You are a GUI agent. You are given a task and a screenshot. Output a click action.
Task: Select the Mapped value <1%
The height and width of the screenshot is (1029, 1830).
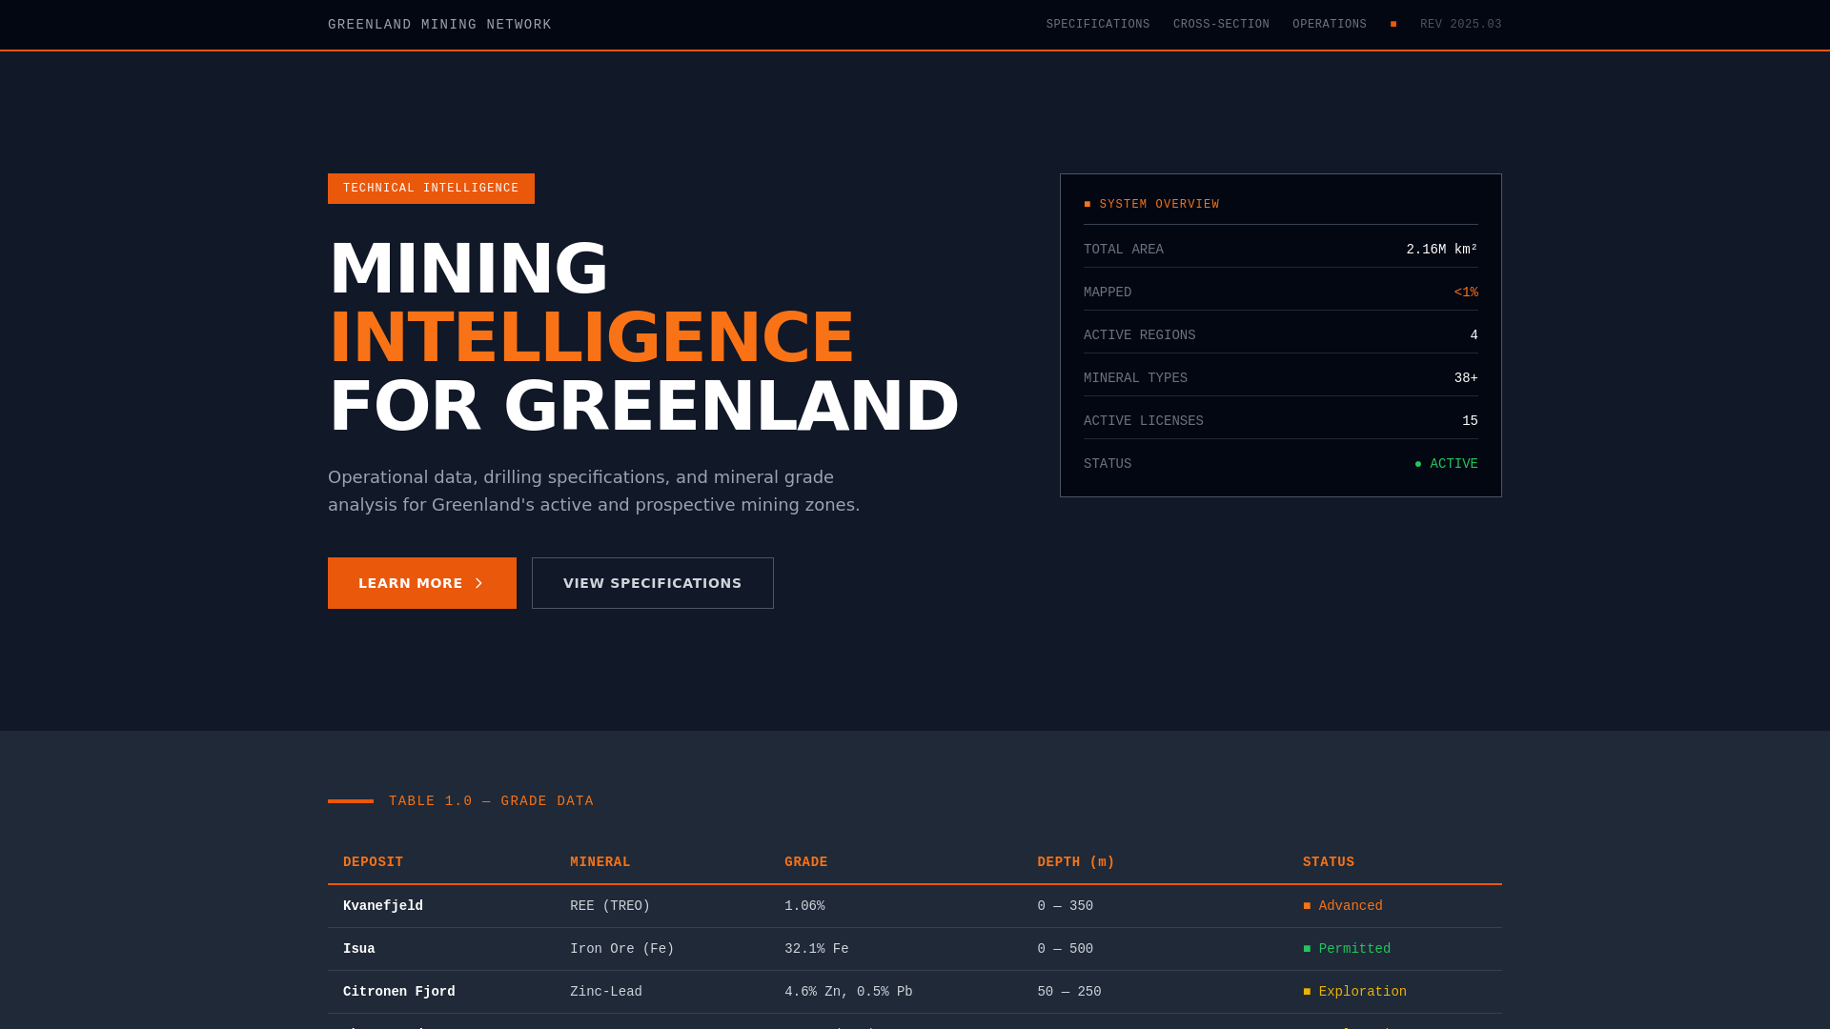pyautogui.click(x=1466, y=293)
